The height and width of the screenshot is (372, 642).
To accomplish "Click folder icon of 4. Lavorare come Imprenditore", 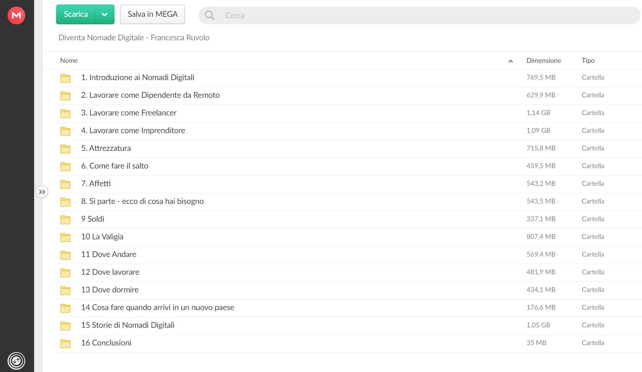I will pyautogui.click(x=65, y=131).
